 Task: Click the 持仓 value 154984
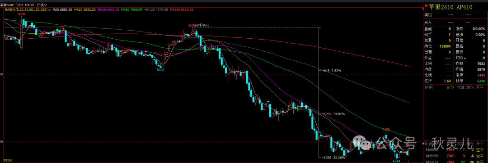pos(445,46)
